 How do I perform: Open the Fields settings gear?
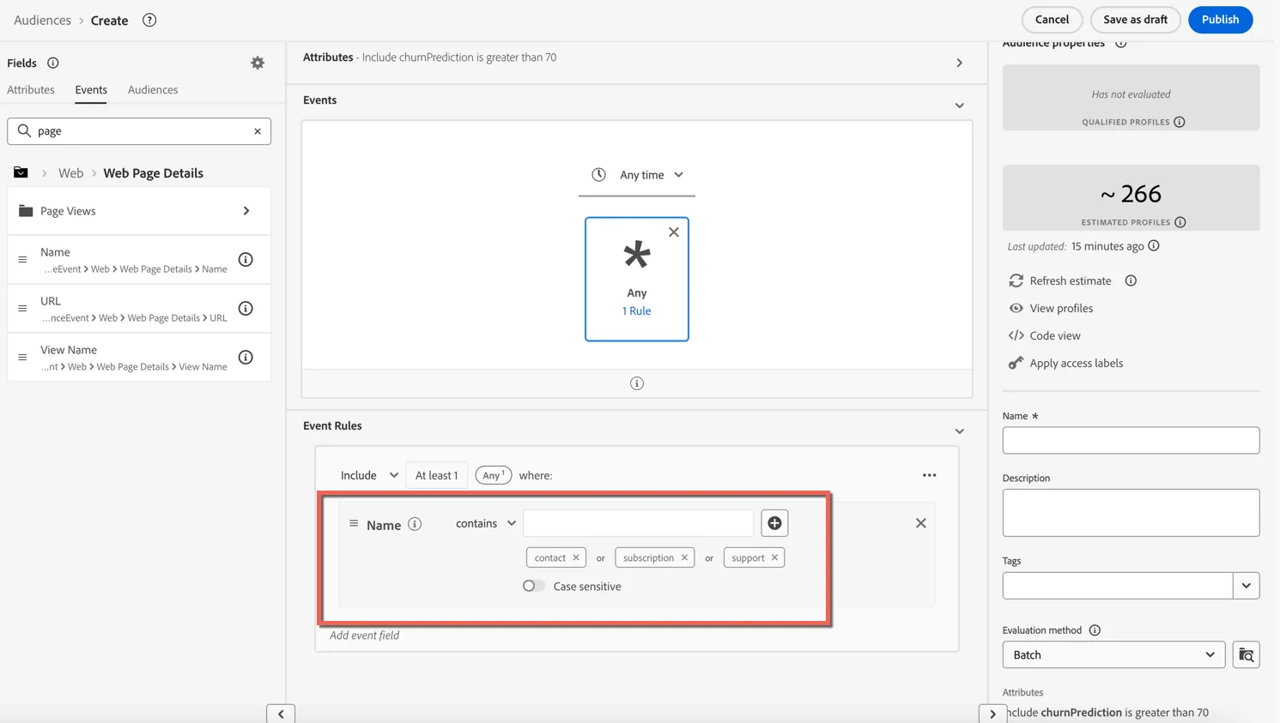pos(258,63)
